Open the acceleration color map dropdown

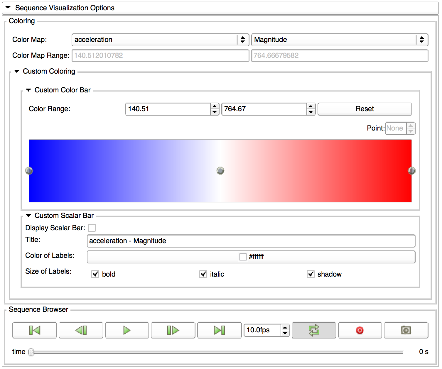[x=160, y=40]
